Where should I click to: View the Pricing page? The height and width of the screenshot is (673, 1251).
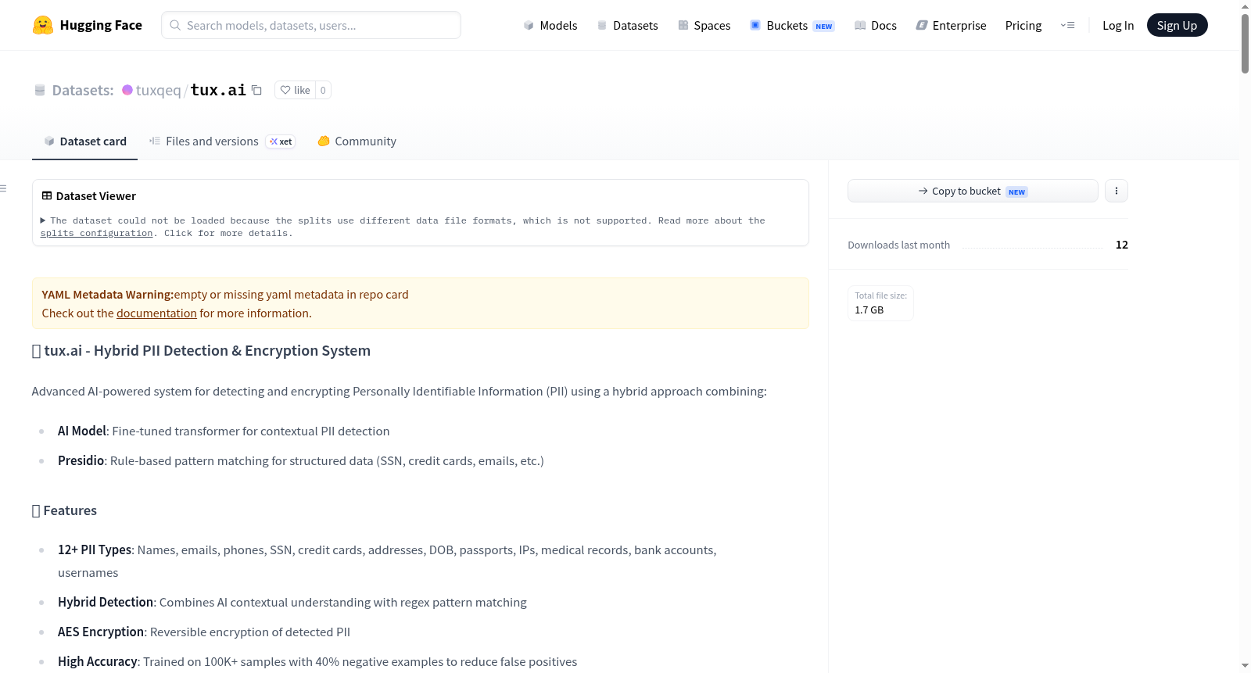point(1023,25)
